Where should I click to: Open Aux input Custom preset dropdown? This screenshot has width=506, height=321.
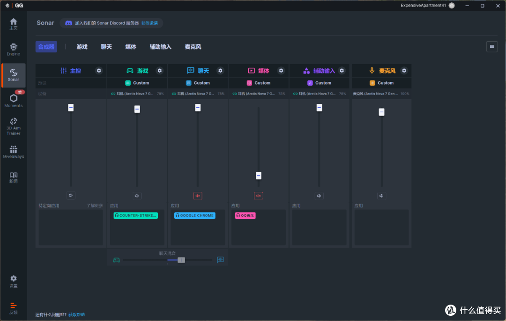click(319, 83)
